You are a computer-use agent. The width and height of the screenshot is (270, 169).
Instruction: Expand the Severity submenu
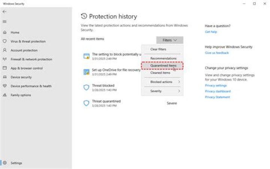tap(162, 91)
